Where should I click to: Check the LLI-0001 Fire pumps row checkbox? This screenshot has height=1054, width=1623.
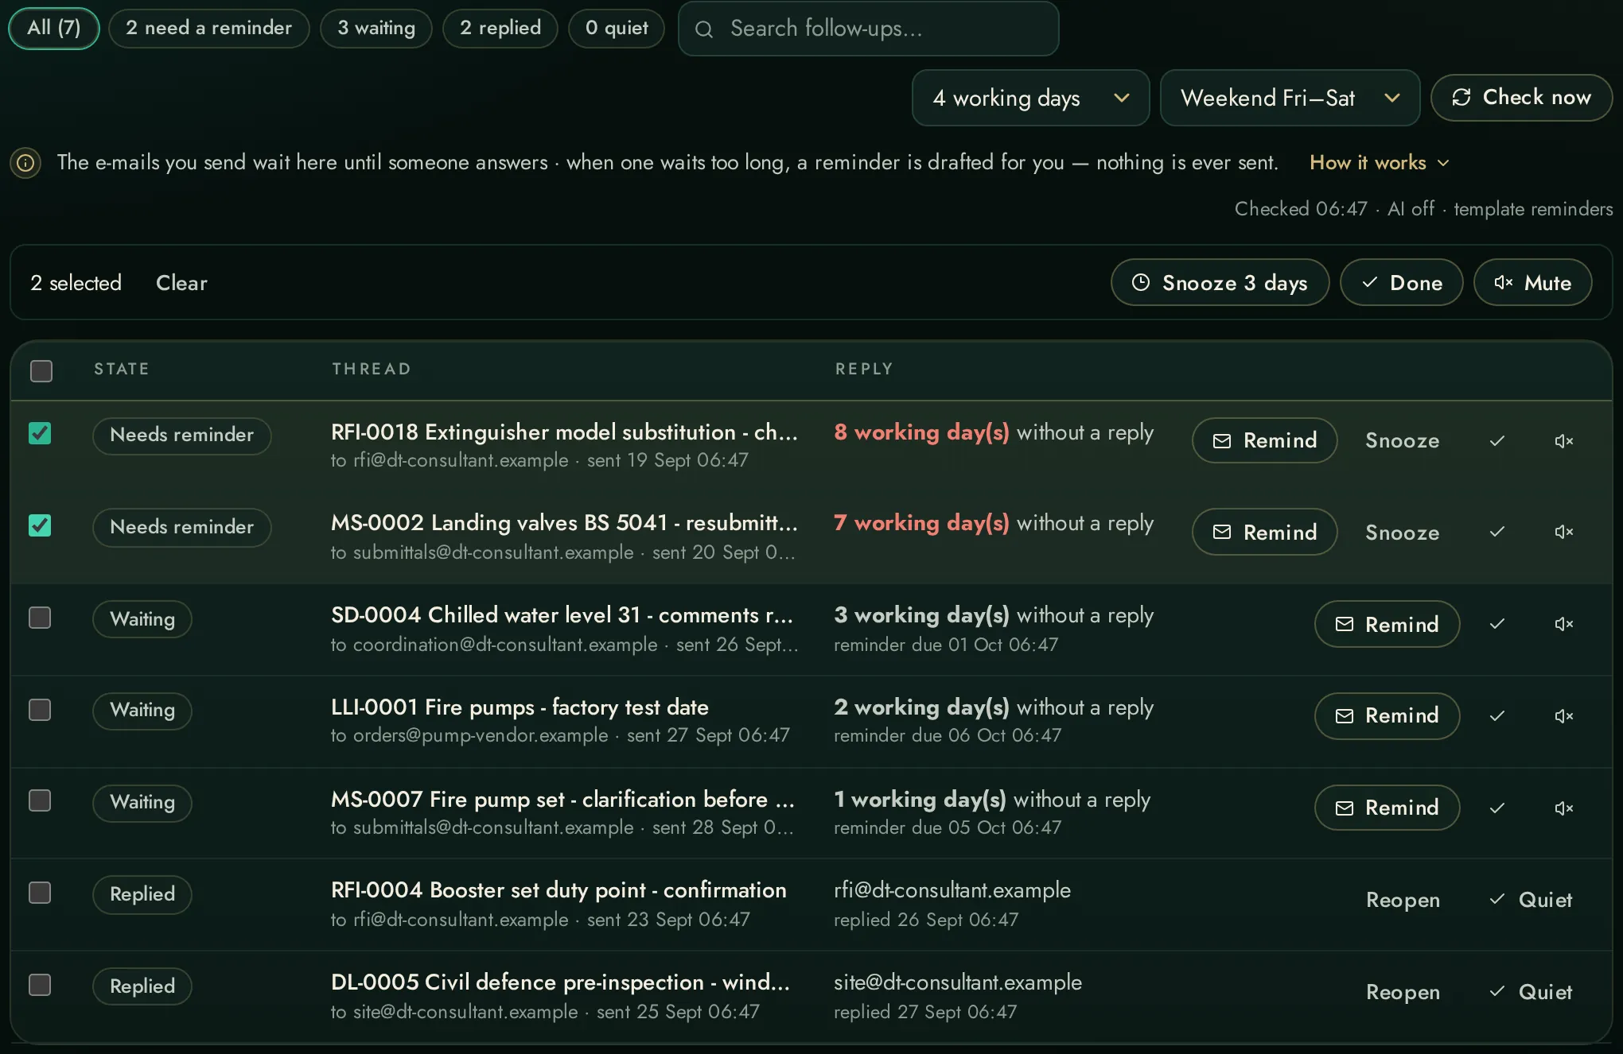40,710
